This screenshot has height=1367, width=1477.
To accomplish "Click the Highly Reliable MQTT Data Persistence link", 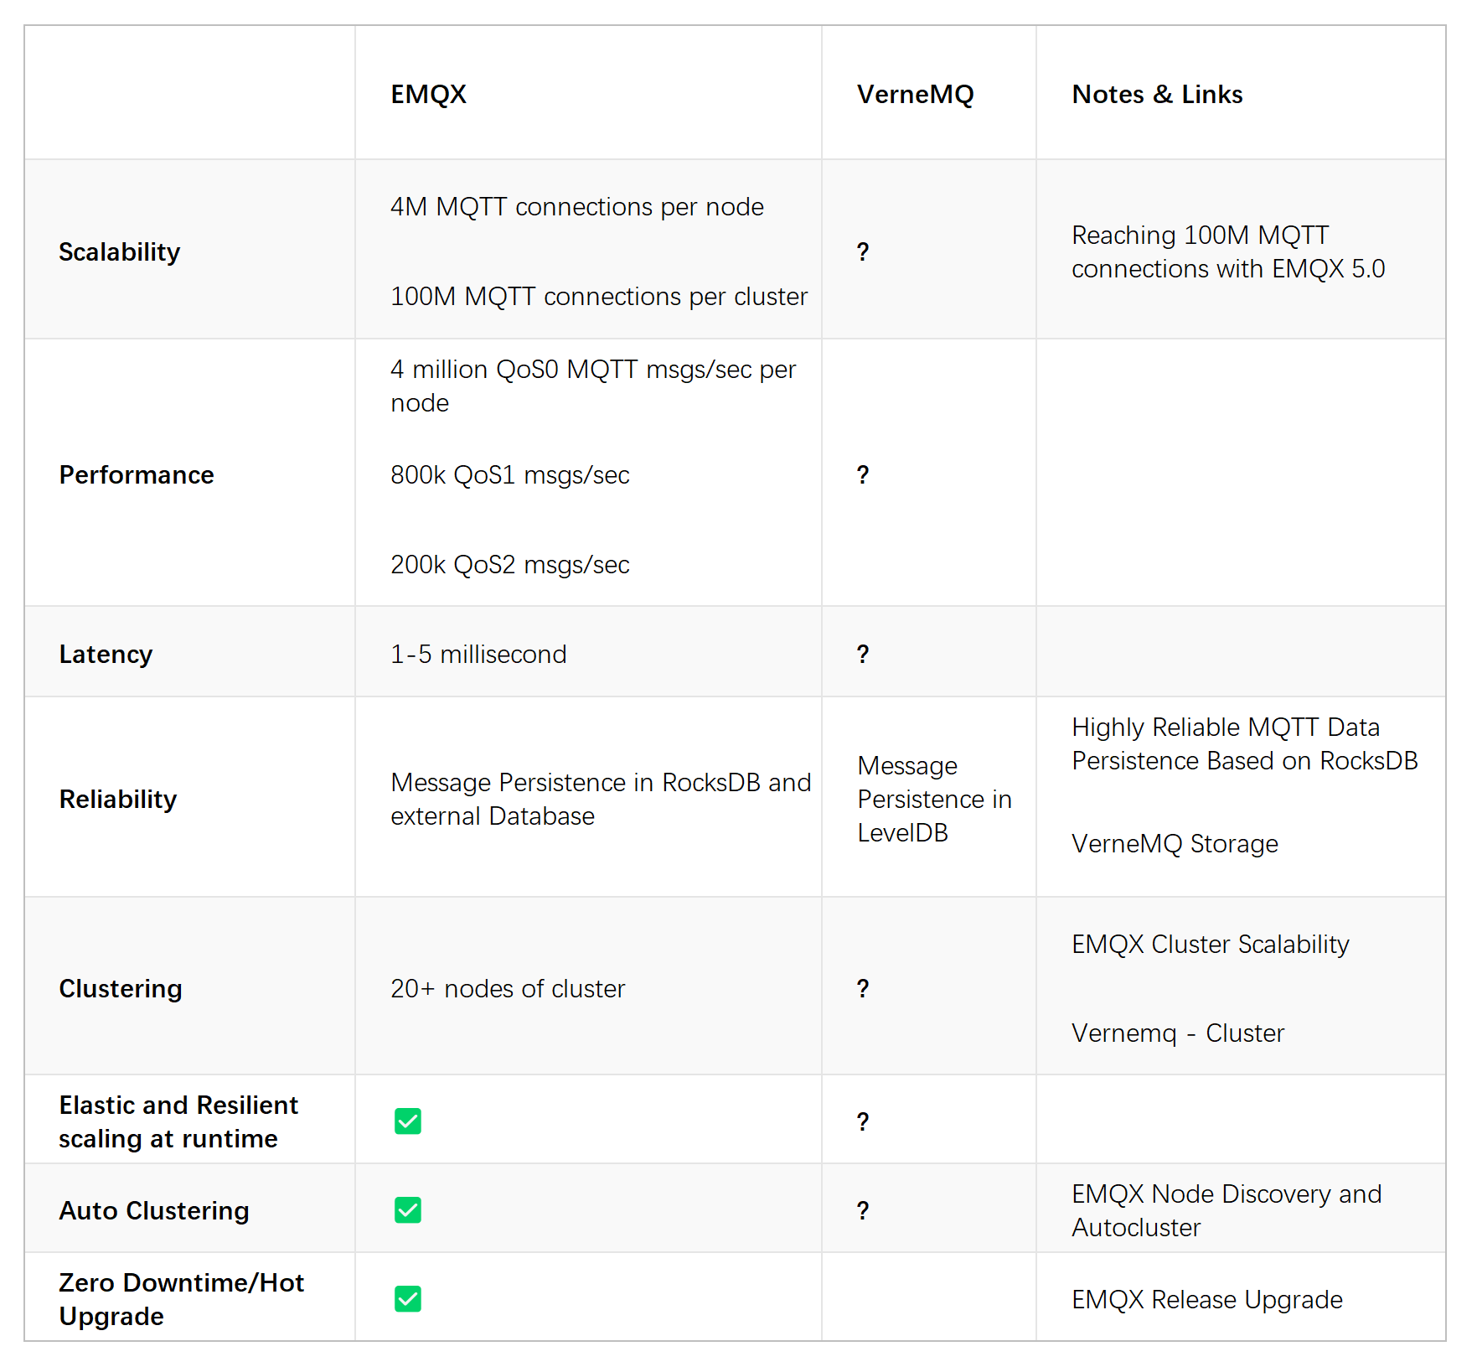I will point(1244,743).
